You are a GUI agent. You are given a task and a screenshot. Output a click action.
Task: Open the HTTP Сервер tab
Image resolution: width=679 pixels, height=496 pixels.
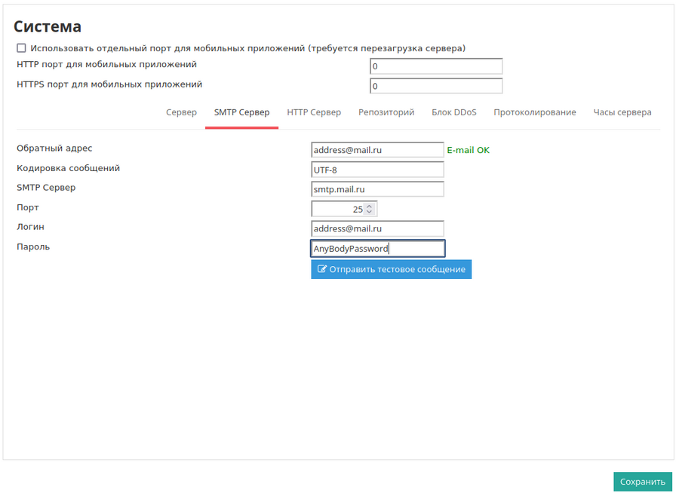coord(314,112)
